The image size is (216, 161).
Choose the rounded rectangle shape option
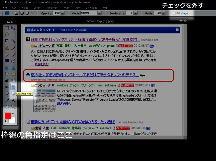[x=22, y=13]
